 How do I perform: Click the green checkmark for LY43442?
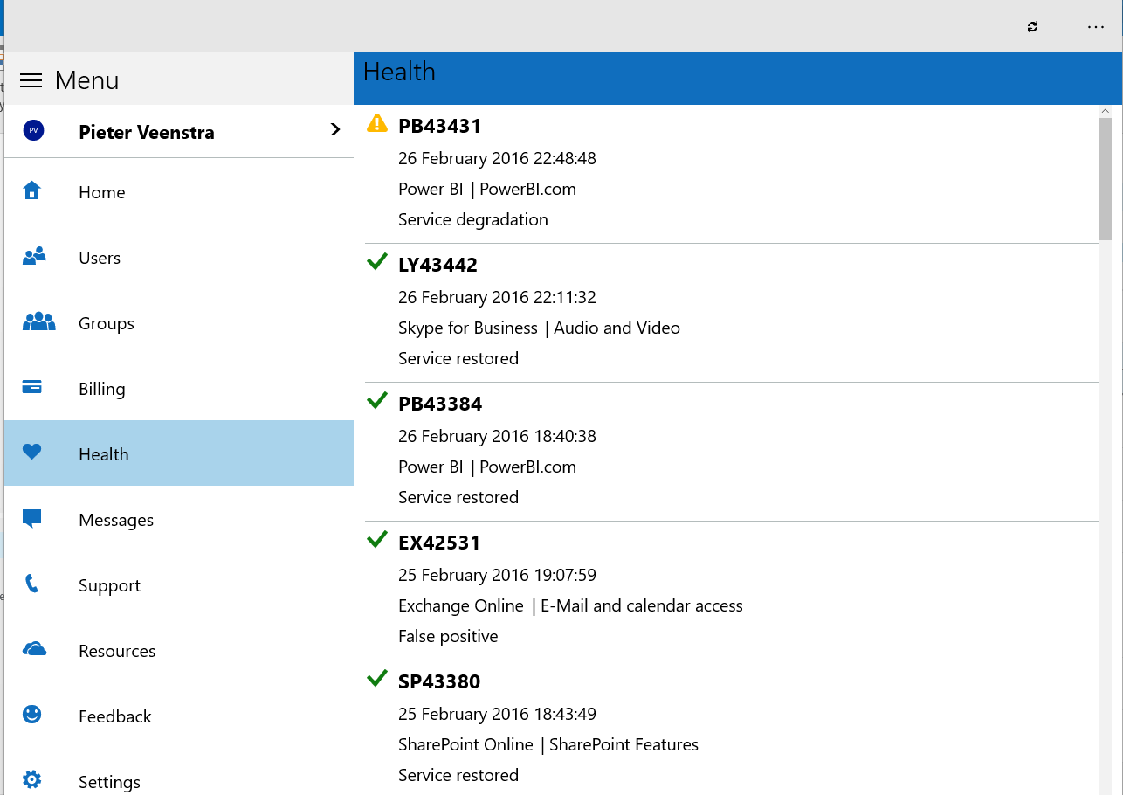coord(377,261)
